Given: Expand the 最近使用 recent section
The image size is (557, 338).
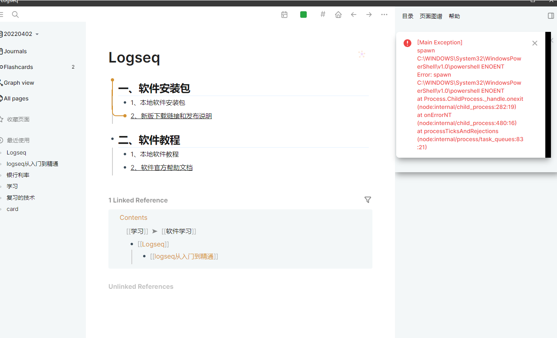Looking at the screenshot, I should pos(18,140).
